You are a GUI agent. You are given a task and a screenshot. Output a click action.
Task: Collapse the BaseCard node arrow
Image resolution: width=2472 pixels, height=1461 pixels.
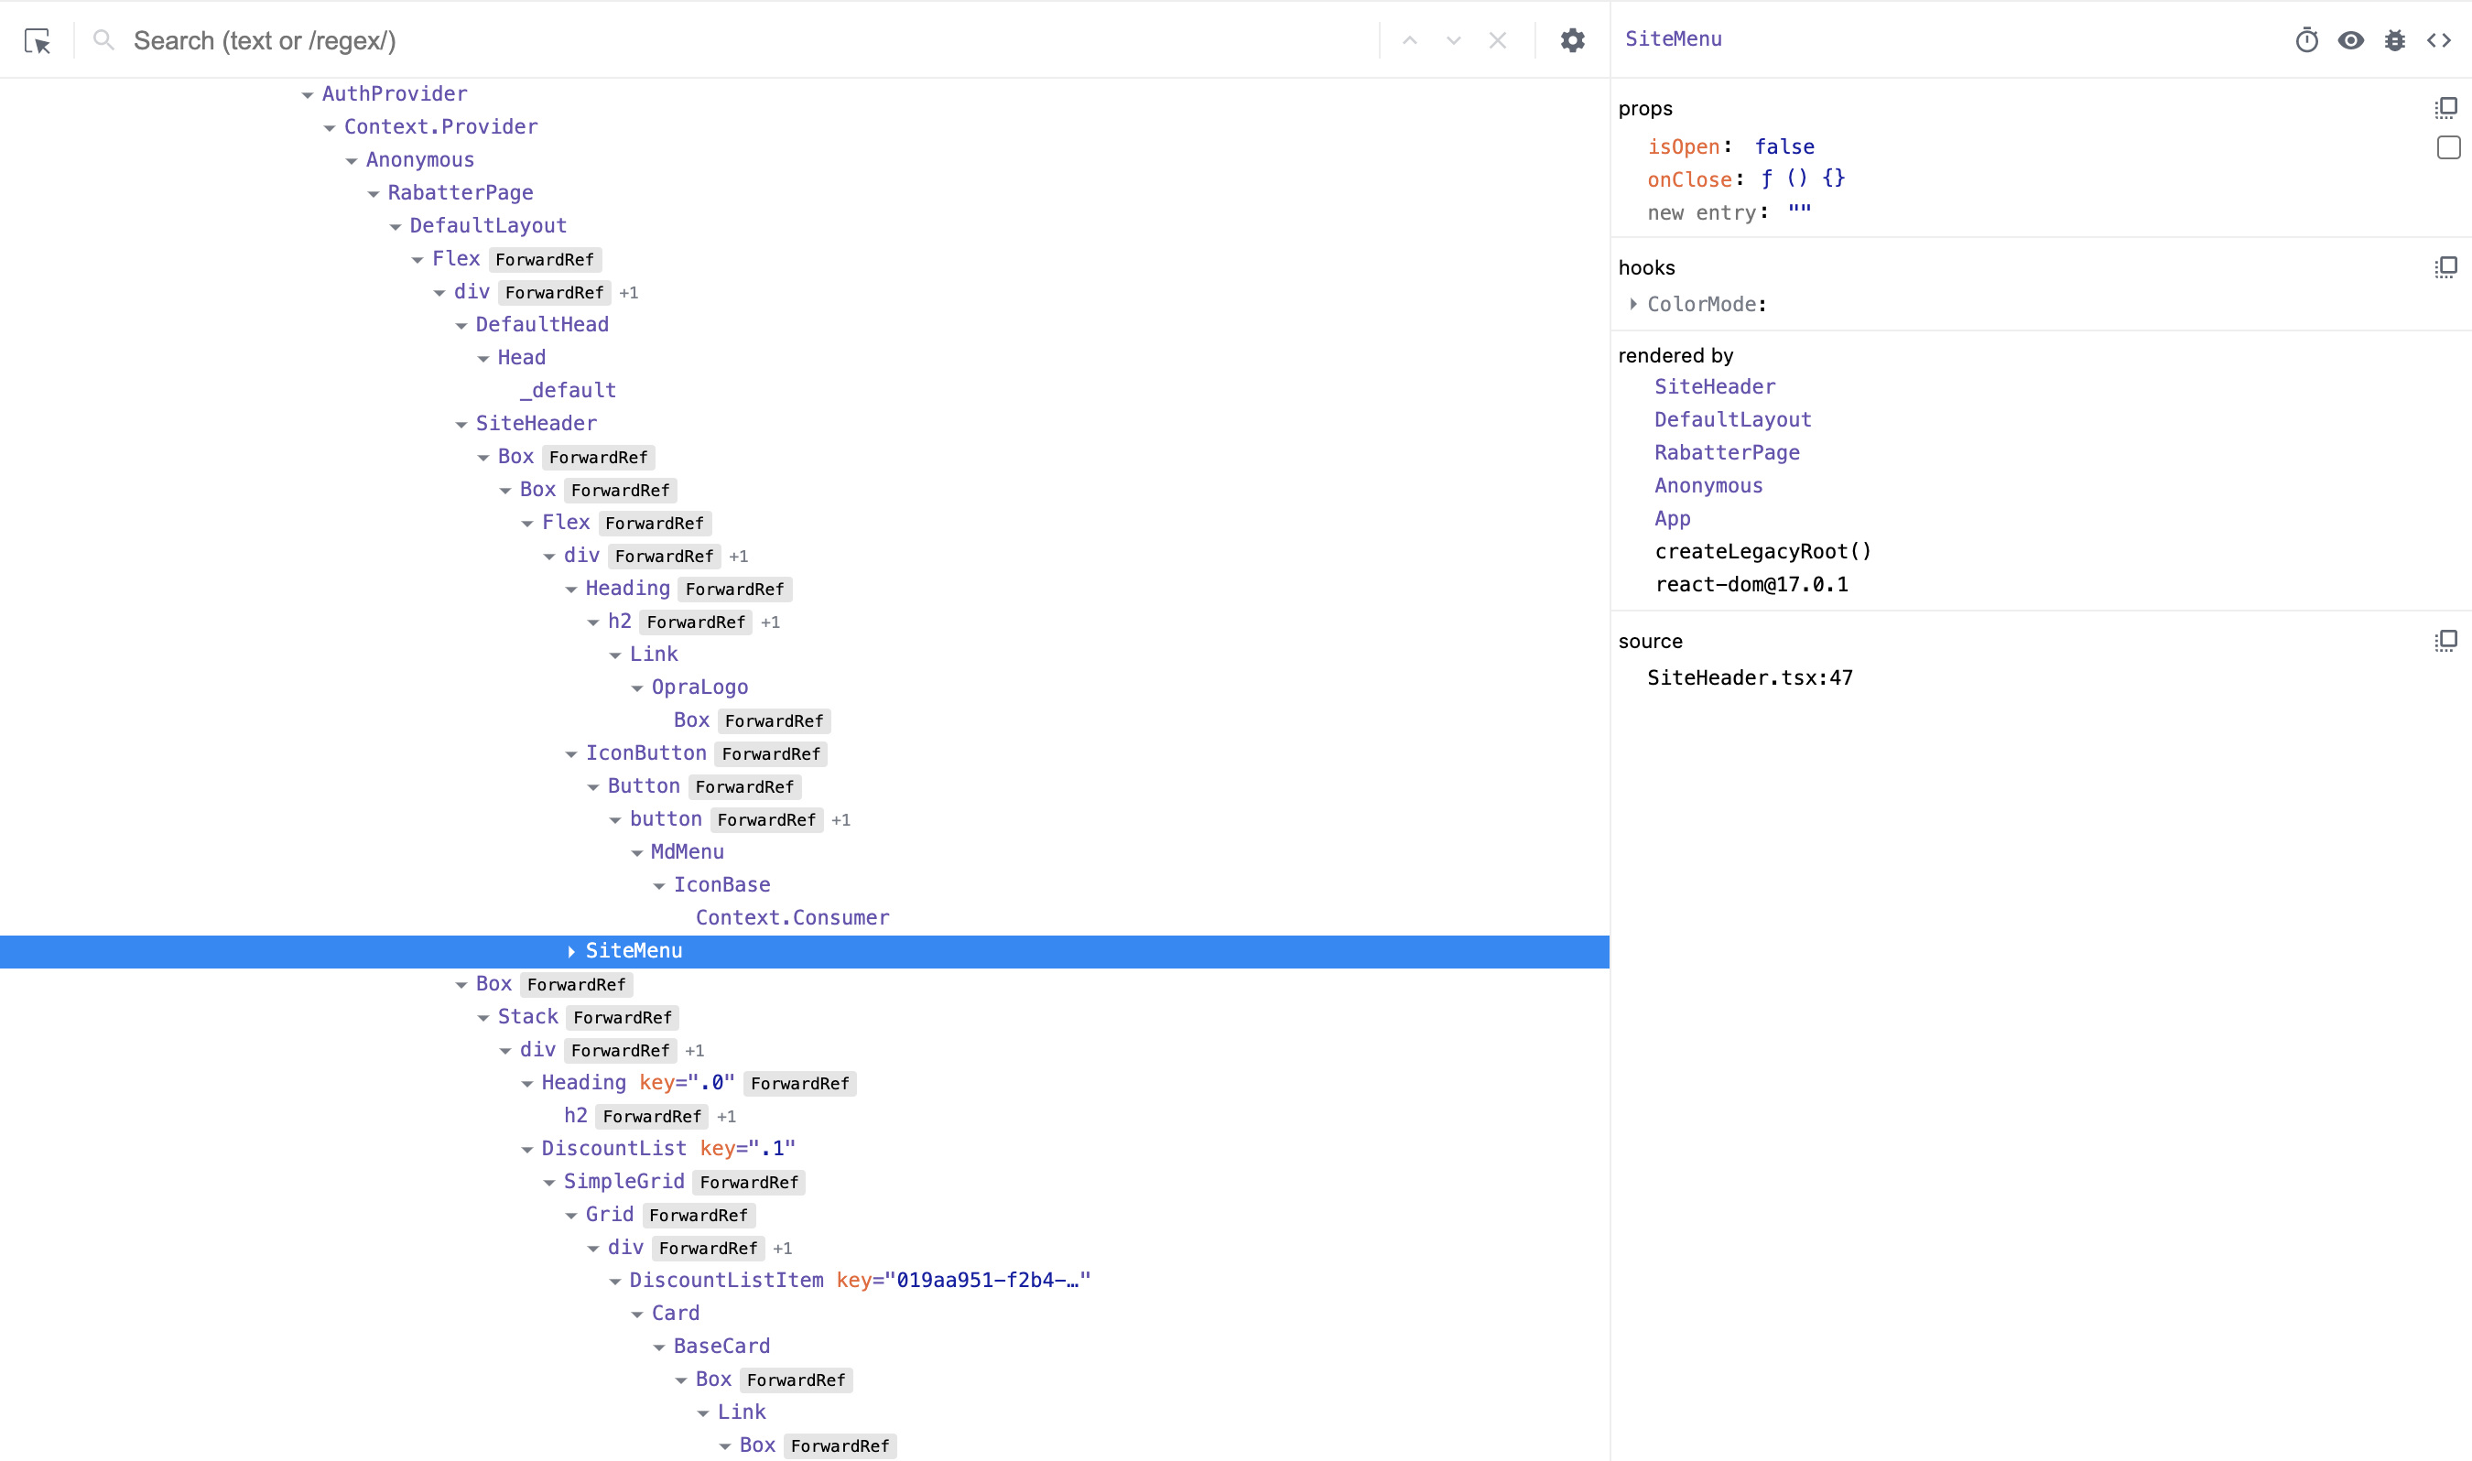pos(658,1347)
